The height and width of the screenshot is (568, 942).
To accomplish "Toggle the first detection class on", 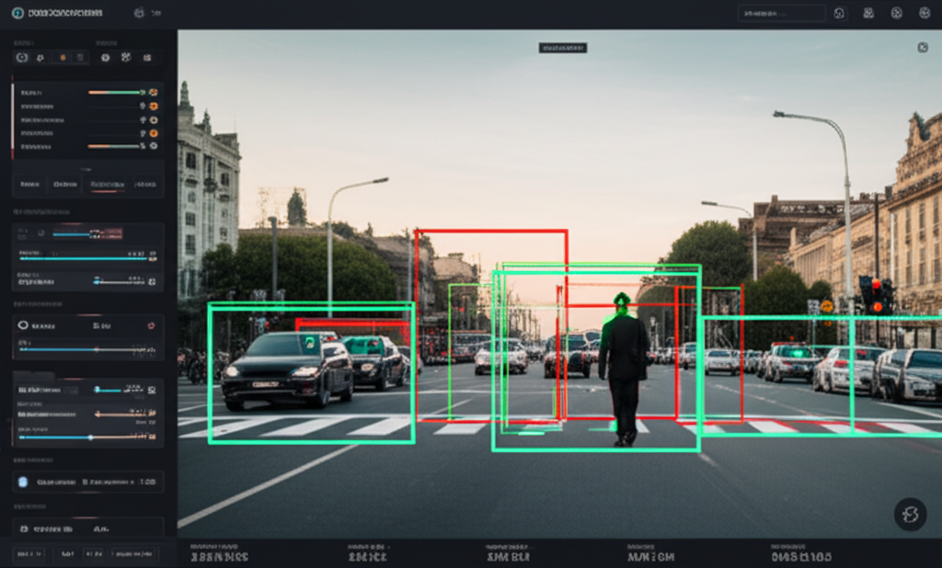I will [x=154, y=92].
